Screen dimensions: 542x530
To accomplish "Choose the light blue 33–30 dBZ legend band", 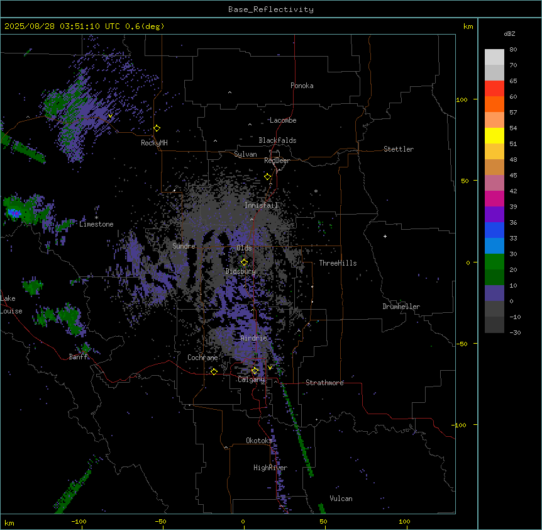I will pyautogui.click(x=494, y=245).
